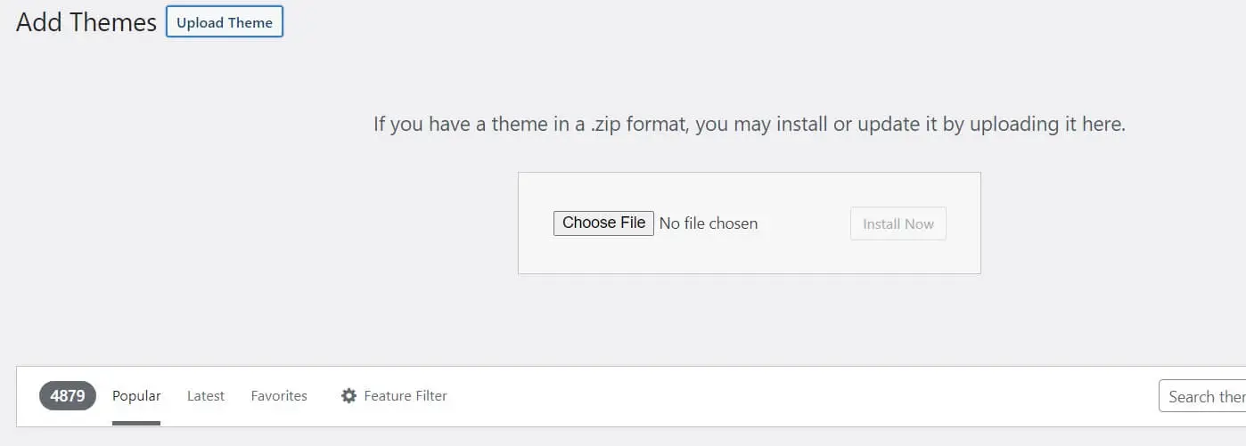The width and height of the screenshot is (1246, 446).
Task: Click empty space inside the upload box
Action: point(802,254)
